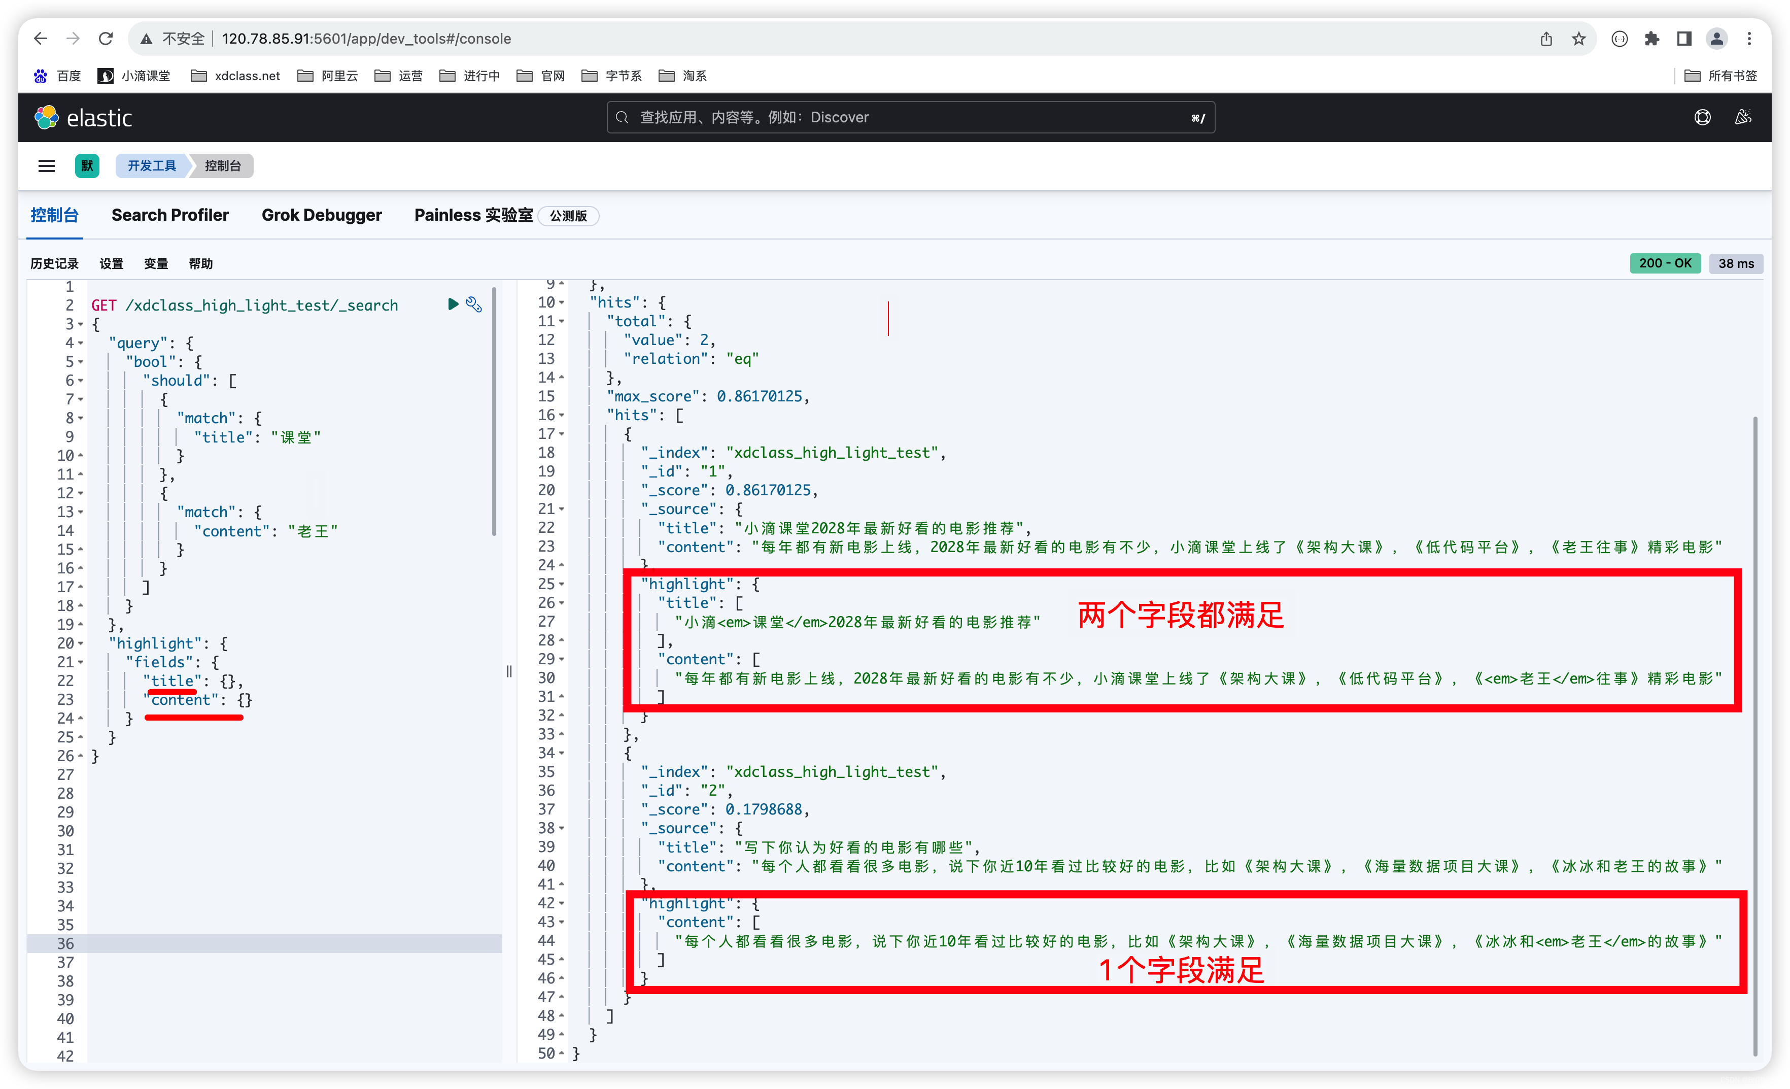Open the 运营 bookmark folder

tap(398, 76)
